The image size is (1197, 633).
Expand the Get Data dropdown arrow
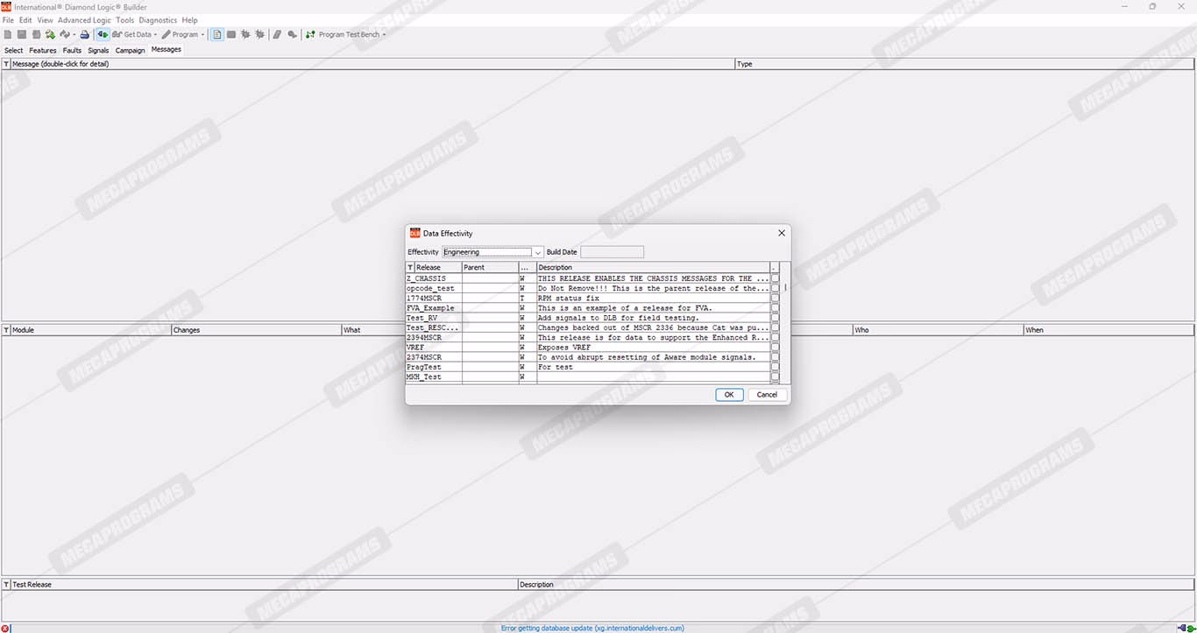coord(155,35)
